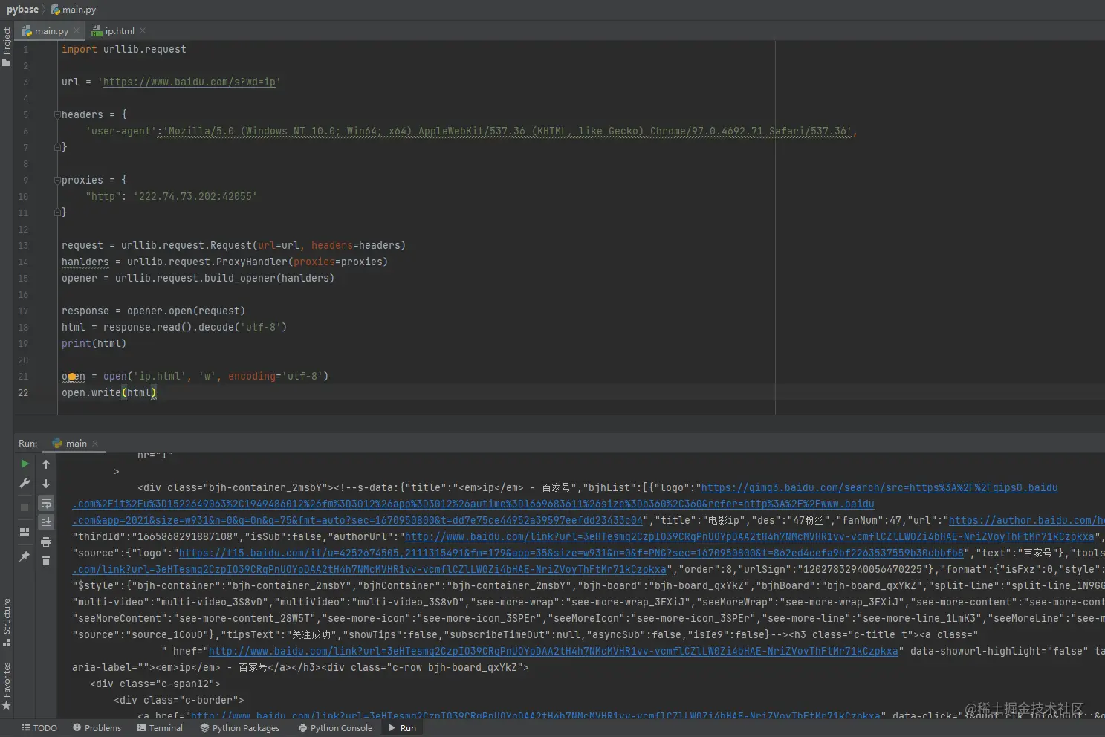Click the 'open.write(html)' line

[109, 393]
